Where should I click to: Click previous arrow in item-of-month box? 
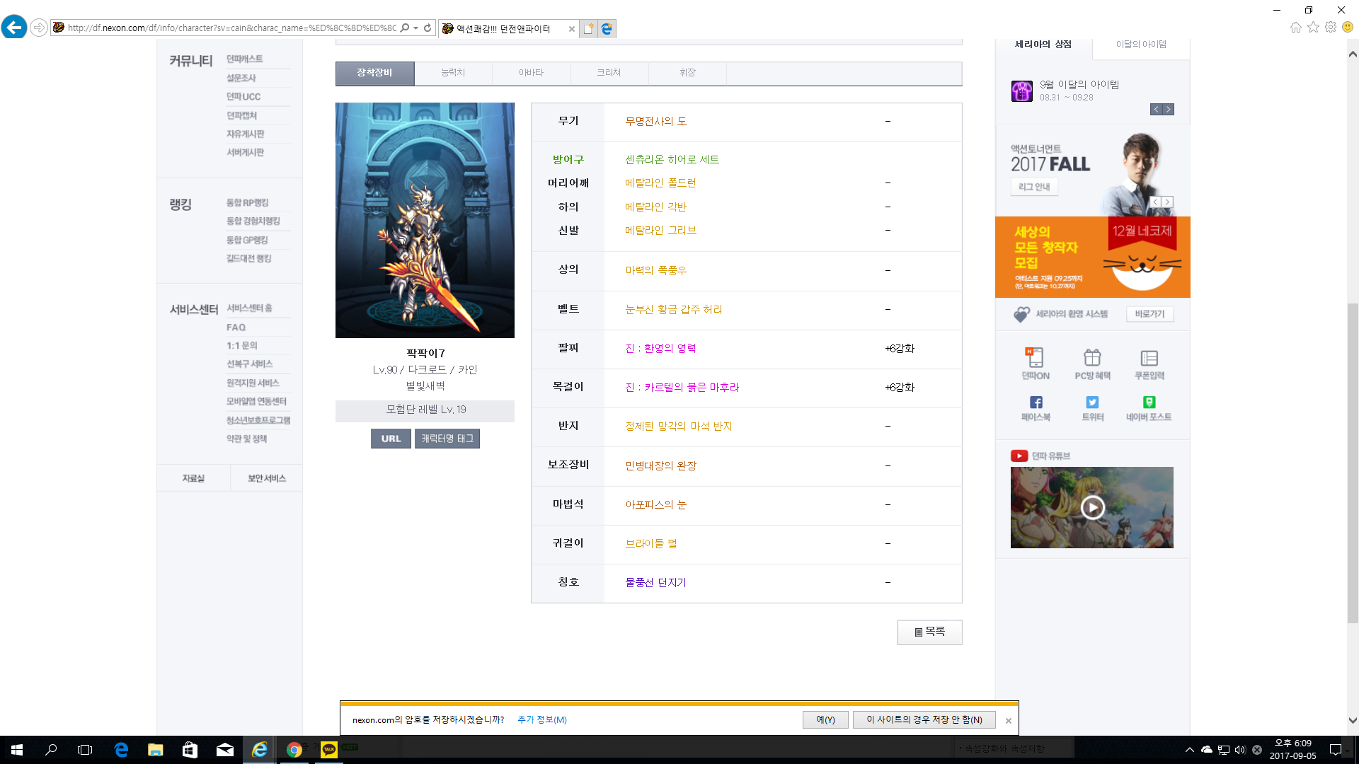[x=1156, y=110]
